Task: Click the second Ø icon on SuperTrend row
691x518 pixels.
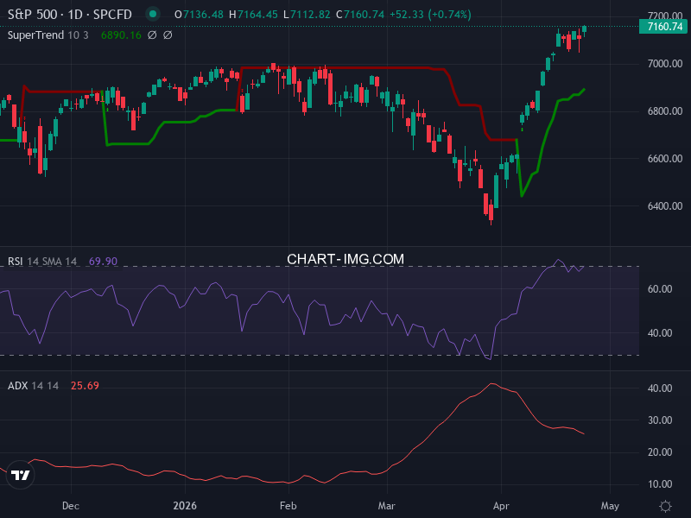Action: point(166,37)
